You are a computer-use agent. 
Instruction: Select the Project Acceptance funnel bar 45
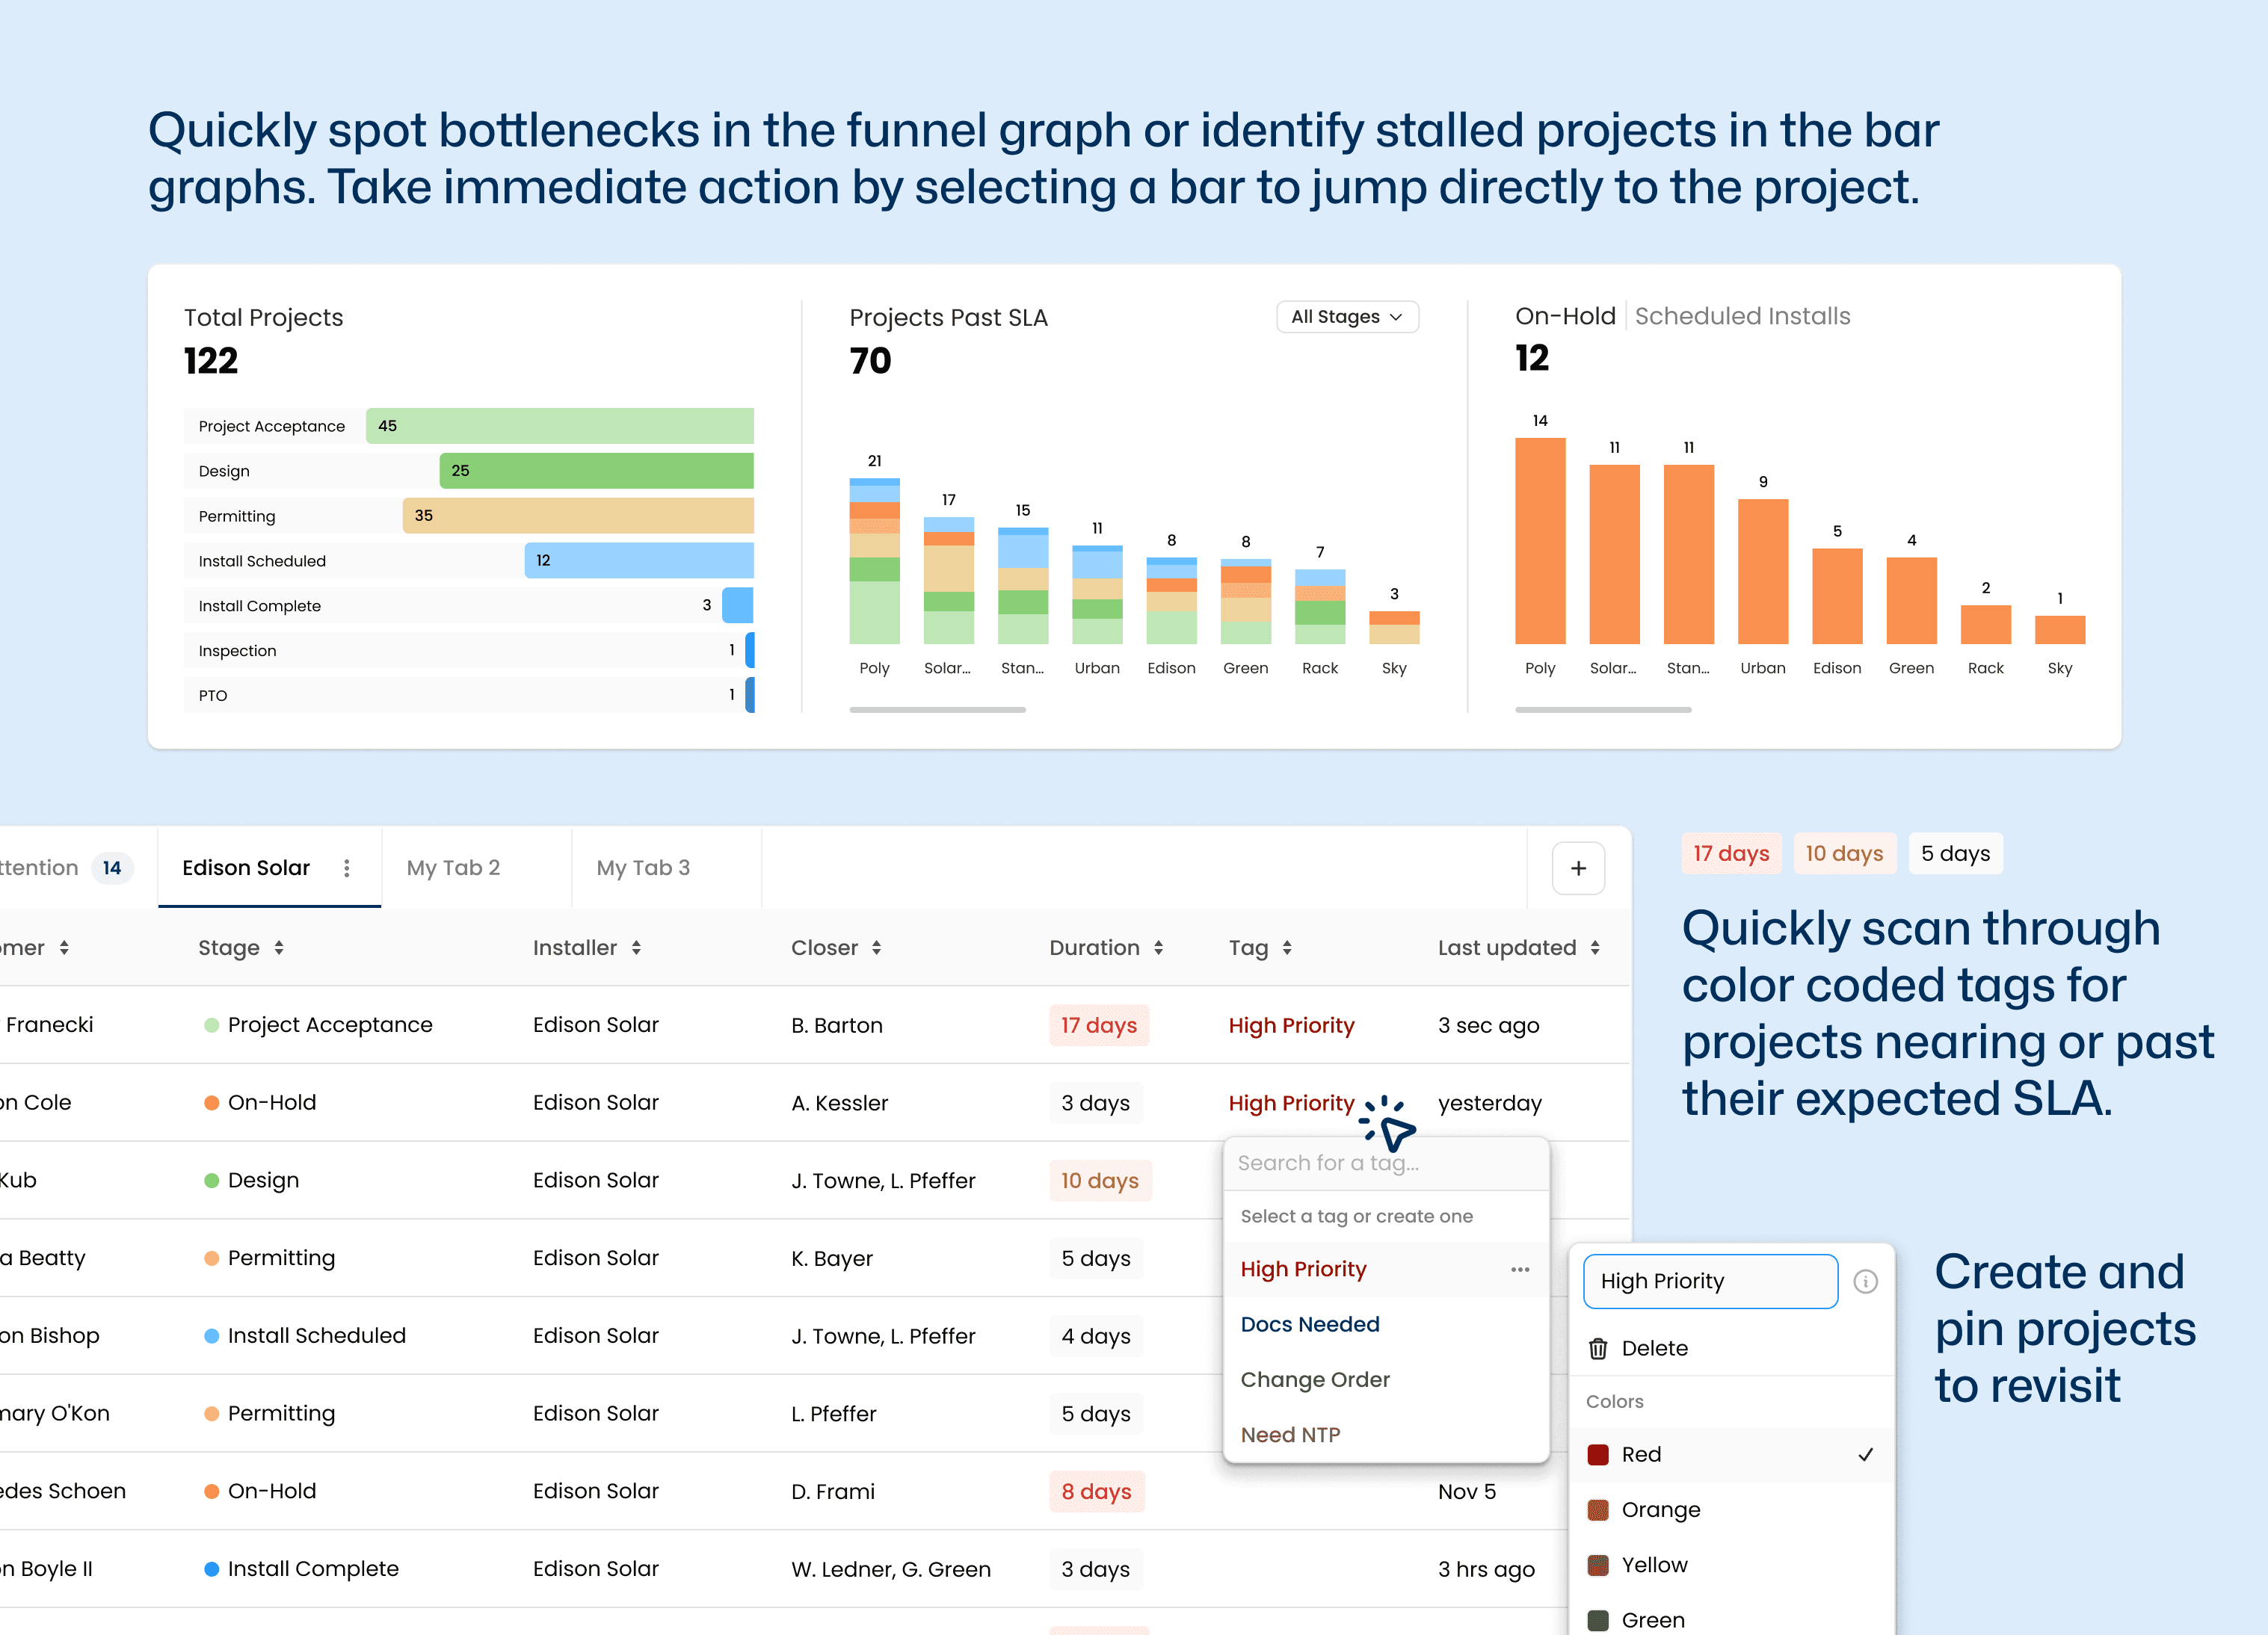[x=560, y=426]
